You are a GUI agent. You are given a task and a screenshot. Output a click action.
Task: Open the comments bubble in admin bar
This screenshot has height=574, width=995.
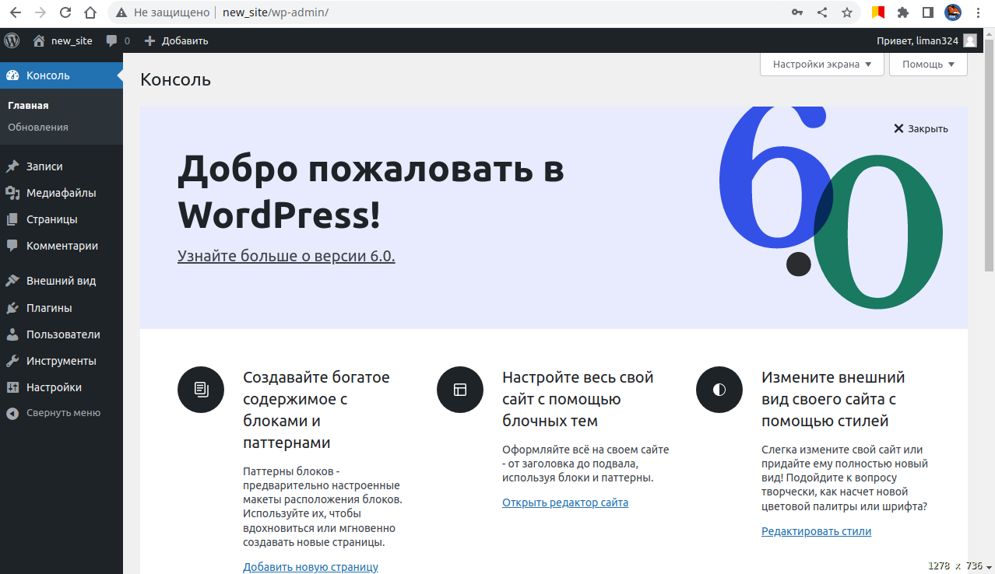(x=118, y=40)
